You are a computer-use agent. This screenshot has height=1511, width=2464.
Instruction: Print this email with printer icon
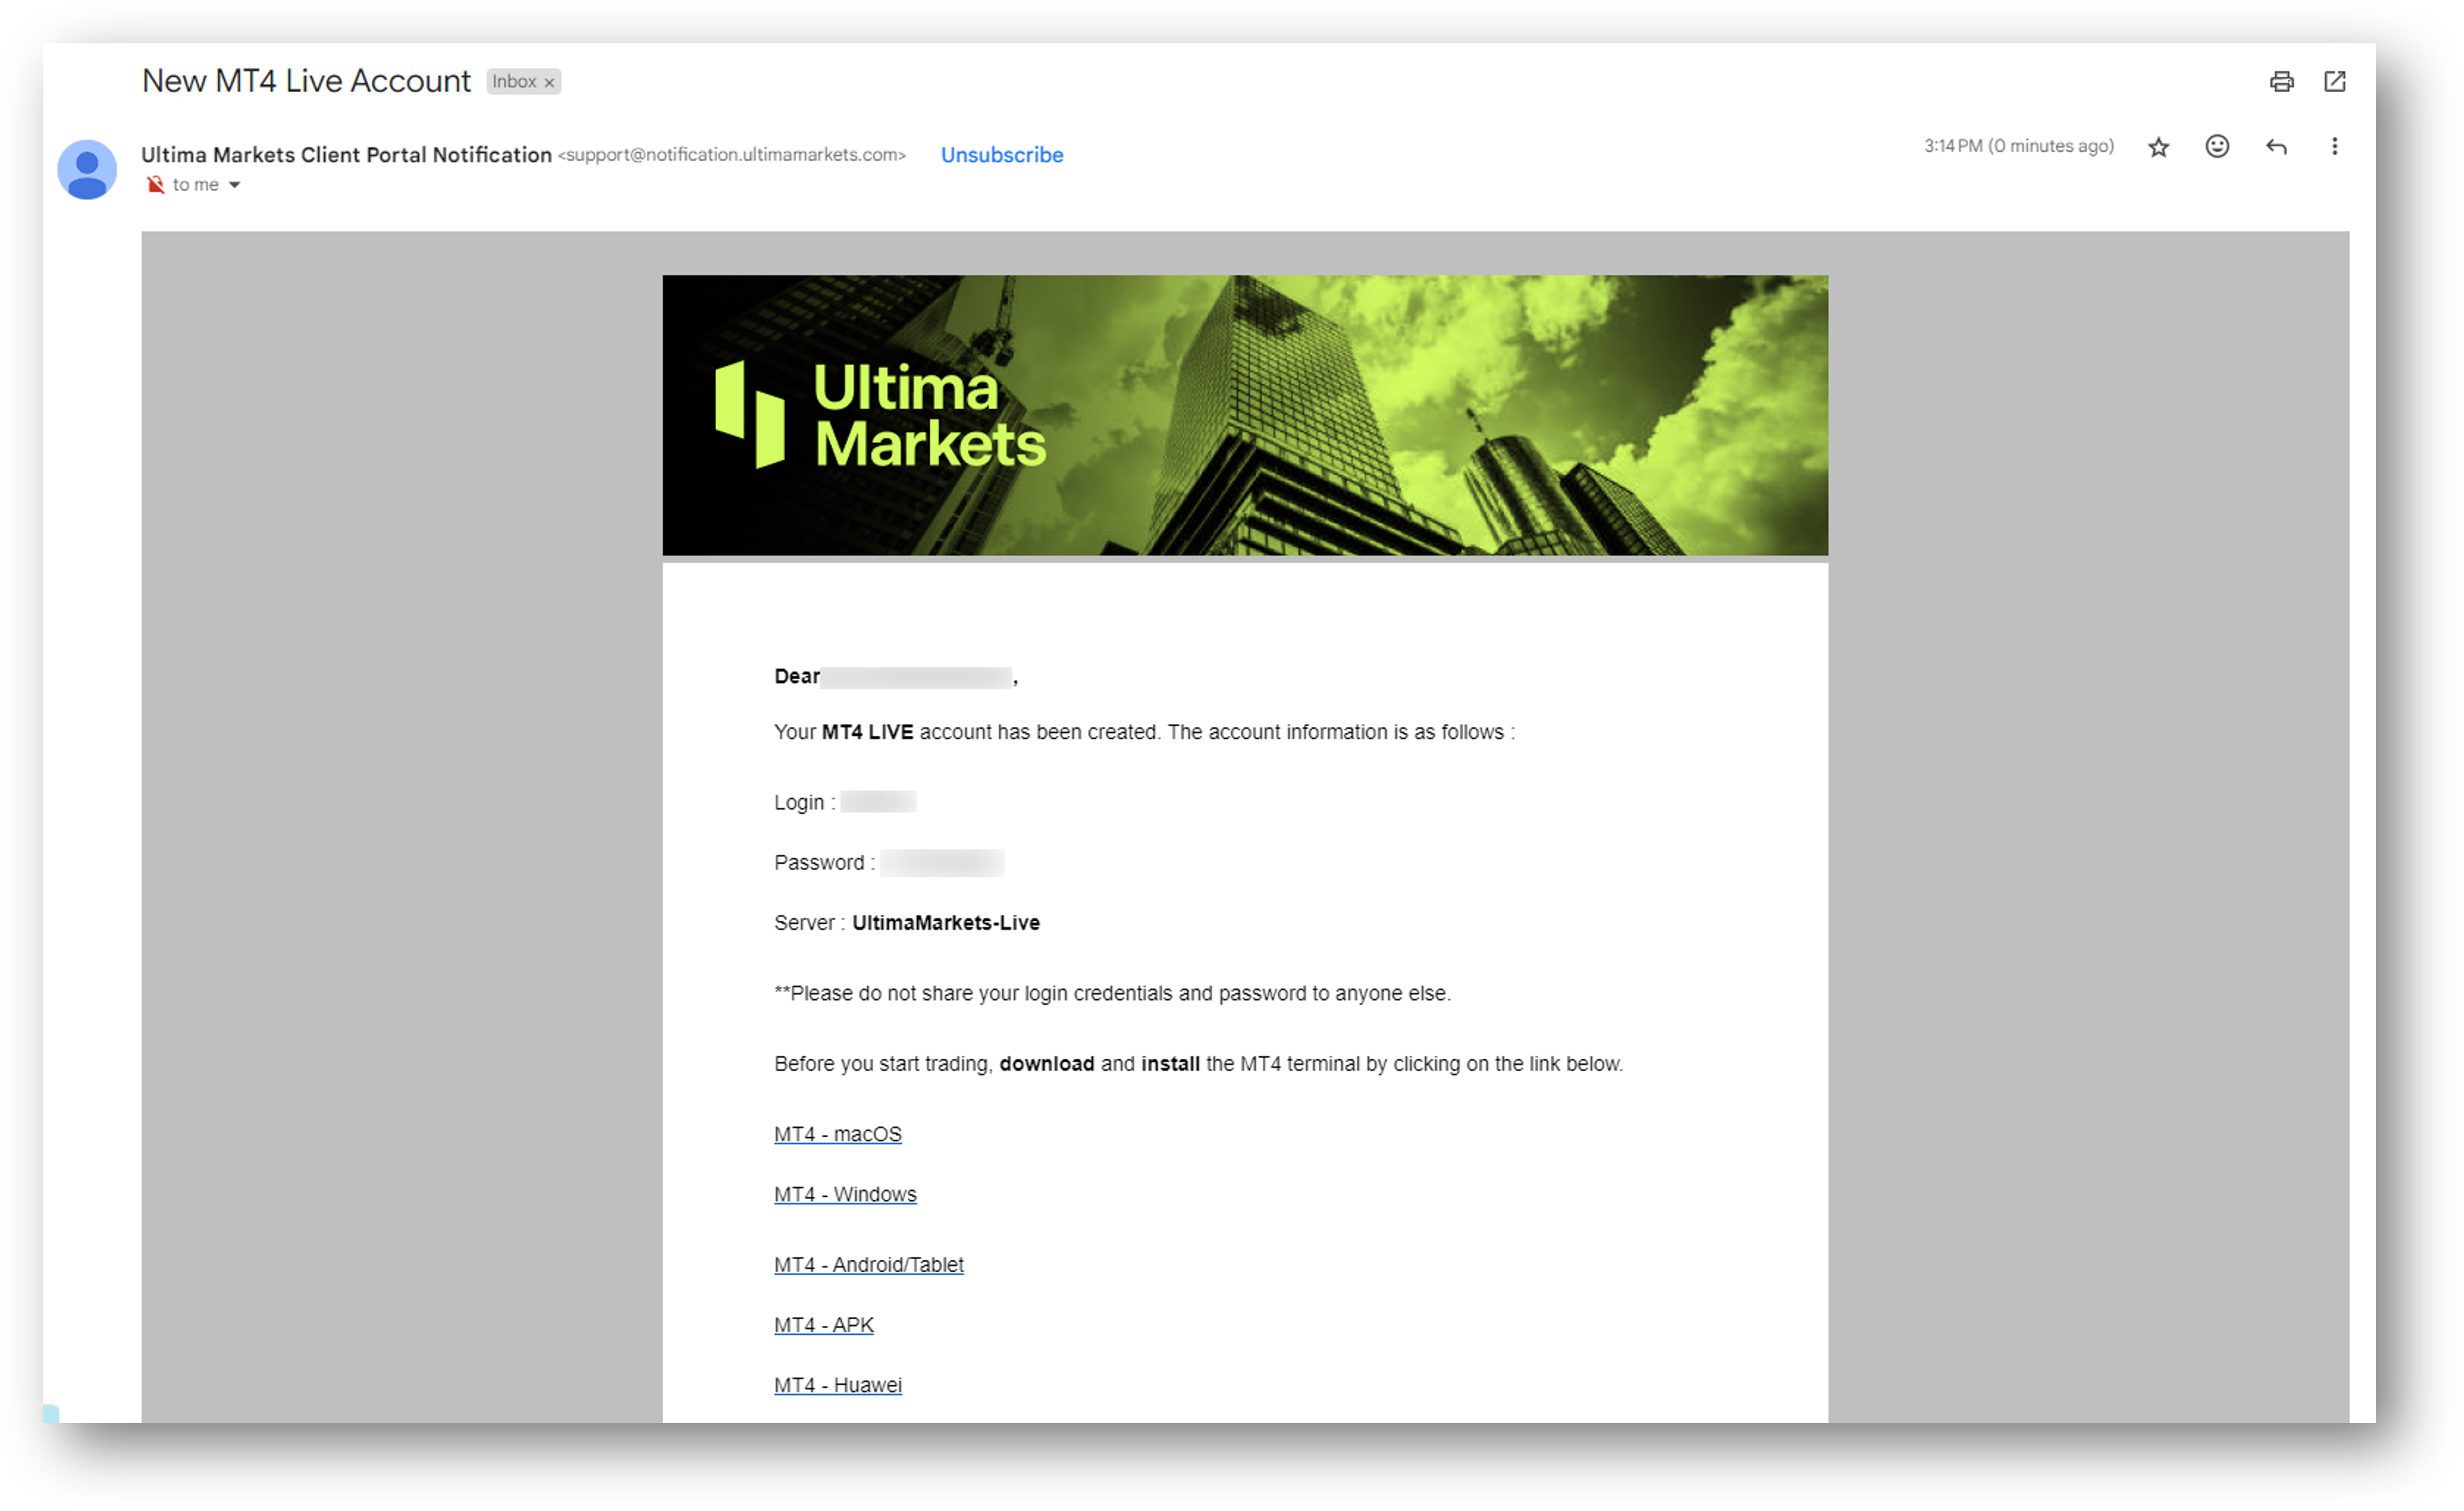(2281, 82)
